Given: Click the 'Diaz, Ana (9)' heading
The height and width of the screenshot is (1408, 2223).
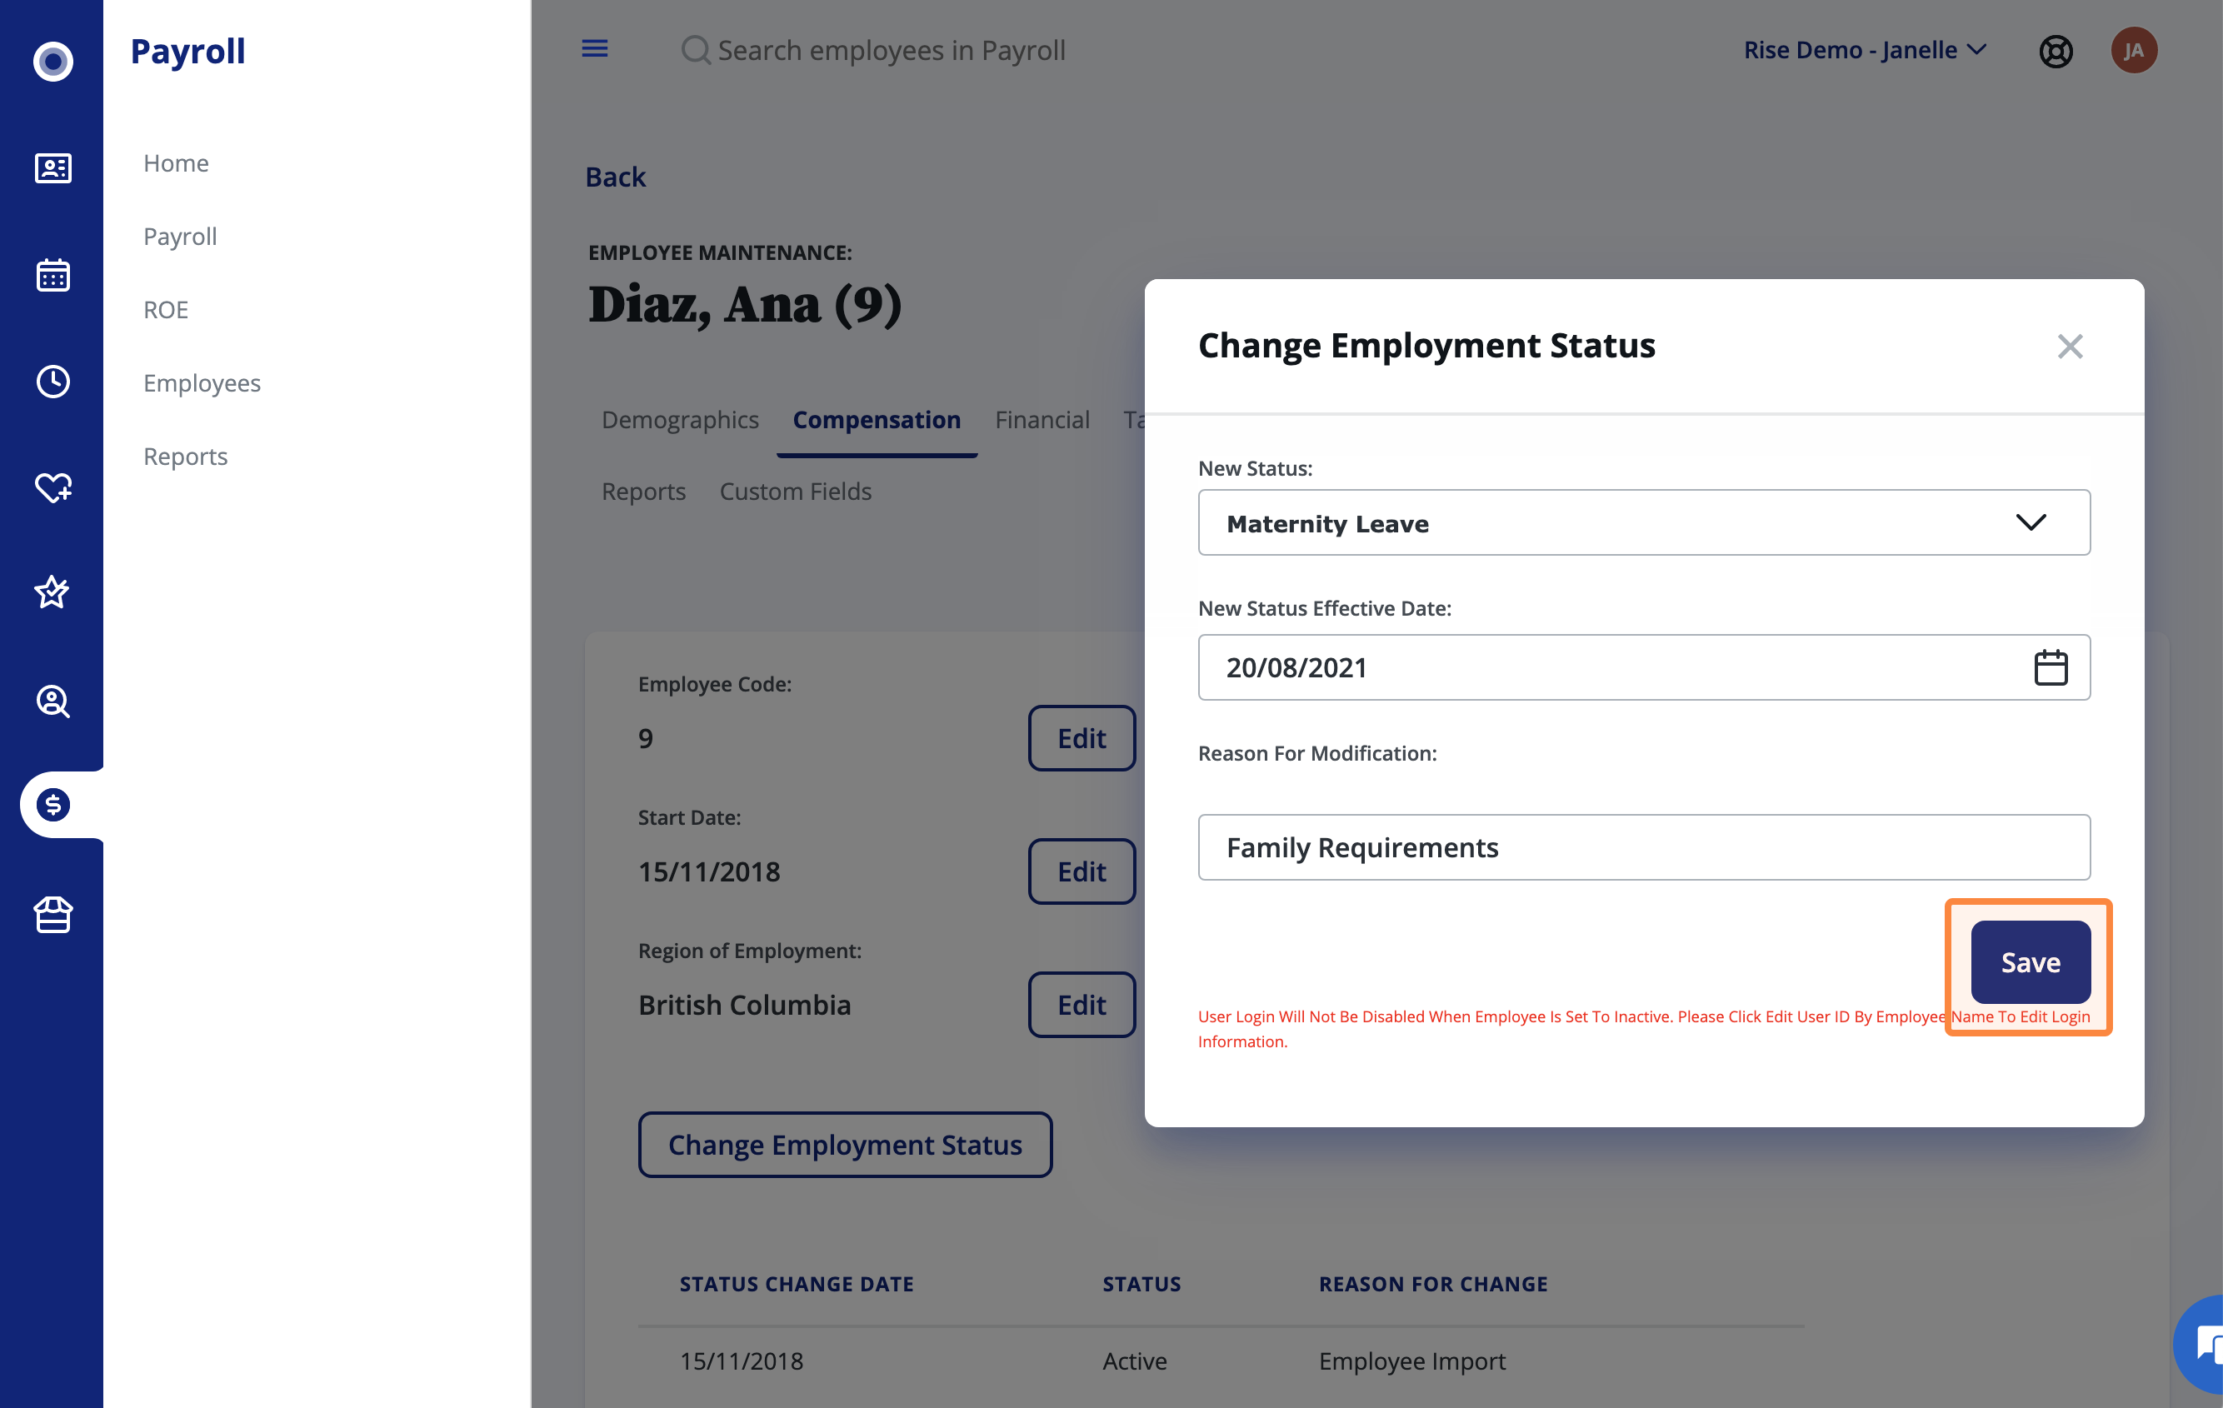Looking at the screenshot, I should click(x=744, y=305).
